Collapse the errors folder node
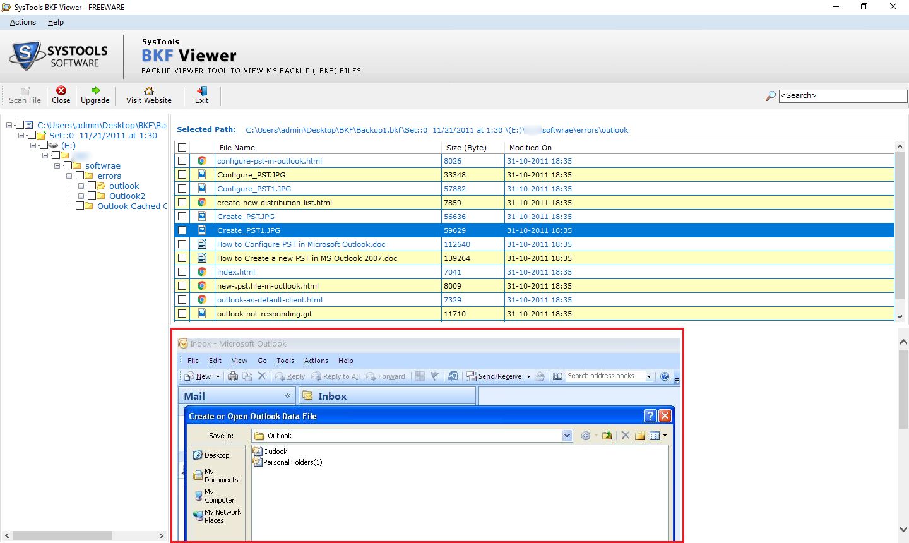The image size is (909, 543). (x=69, y=176)
